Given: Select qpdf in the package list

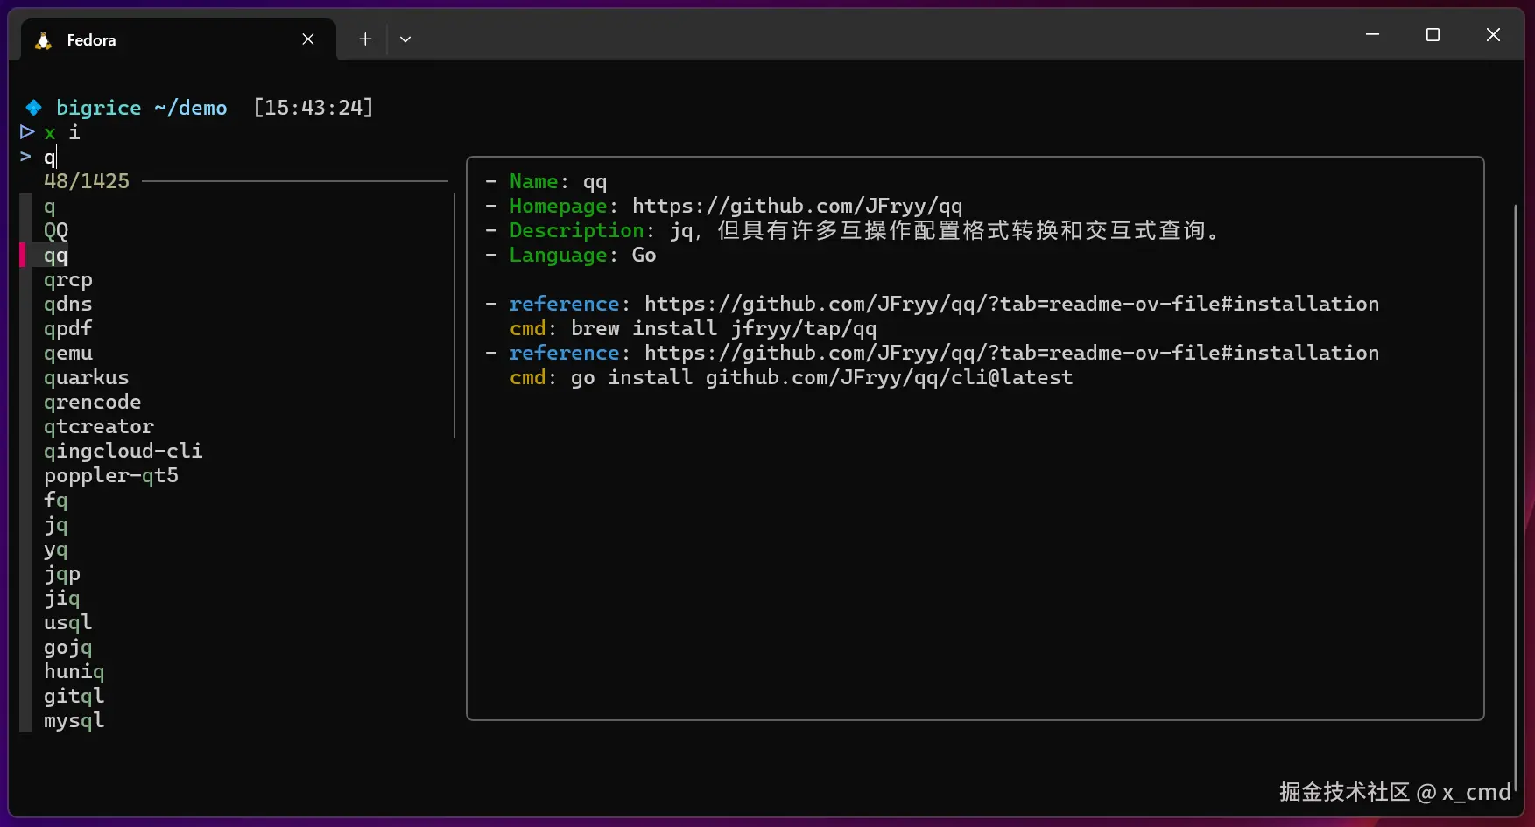Looking at the screenshot, I should click(x=68, y=329).
